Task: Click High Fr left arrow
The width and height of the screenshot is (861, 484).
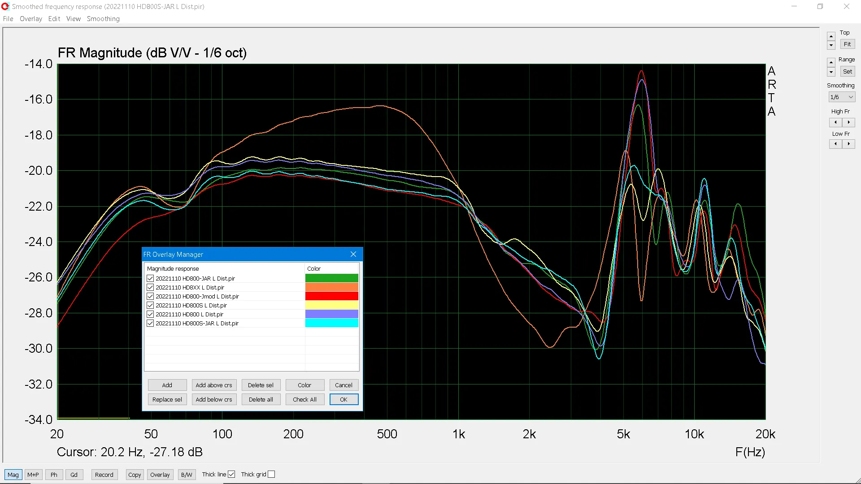Action: pos(835,122)
